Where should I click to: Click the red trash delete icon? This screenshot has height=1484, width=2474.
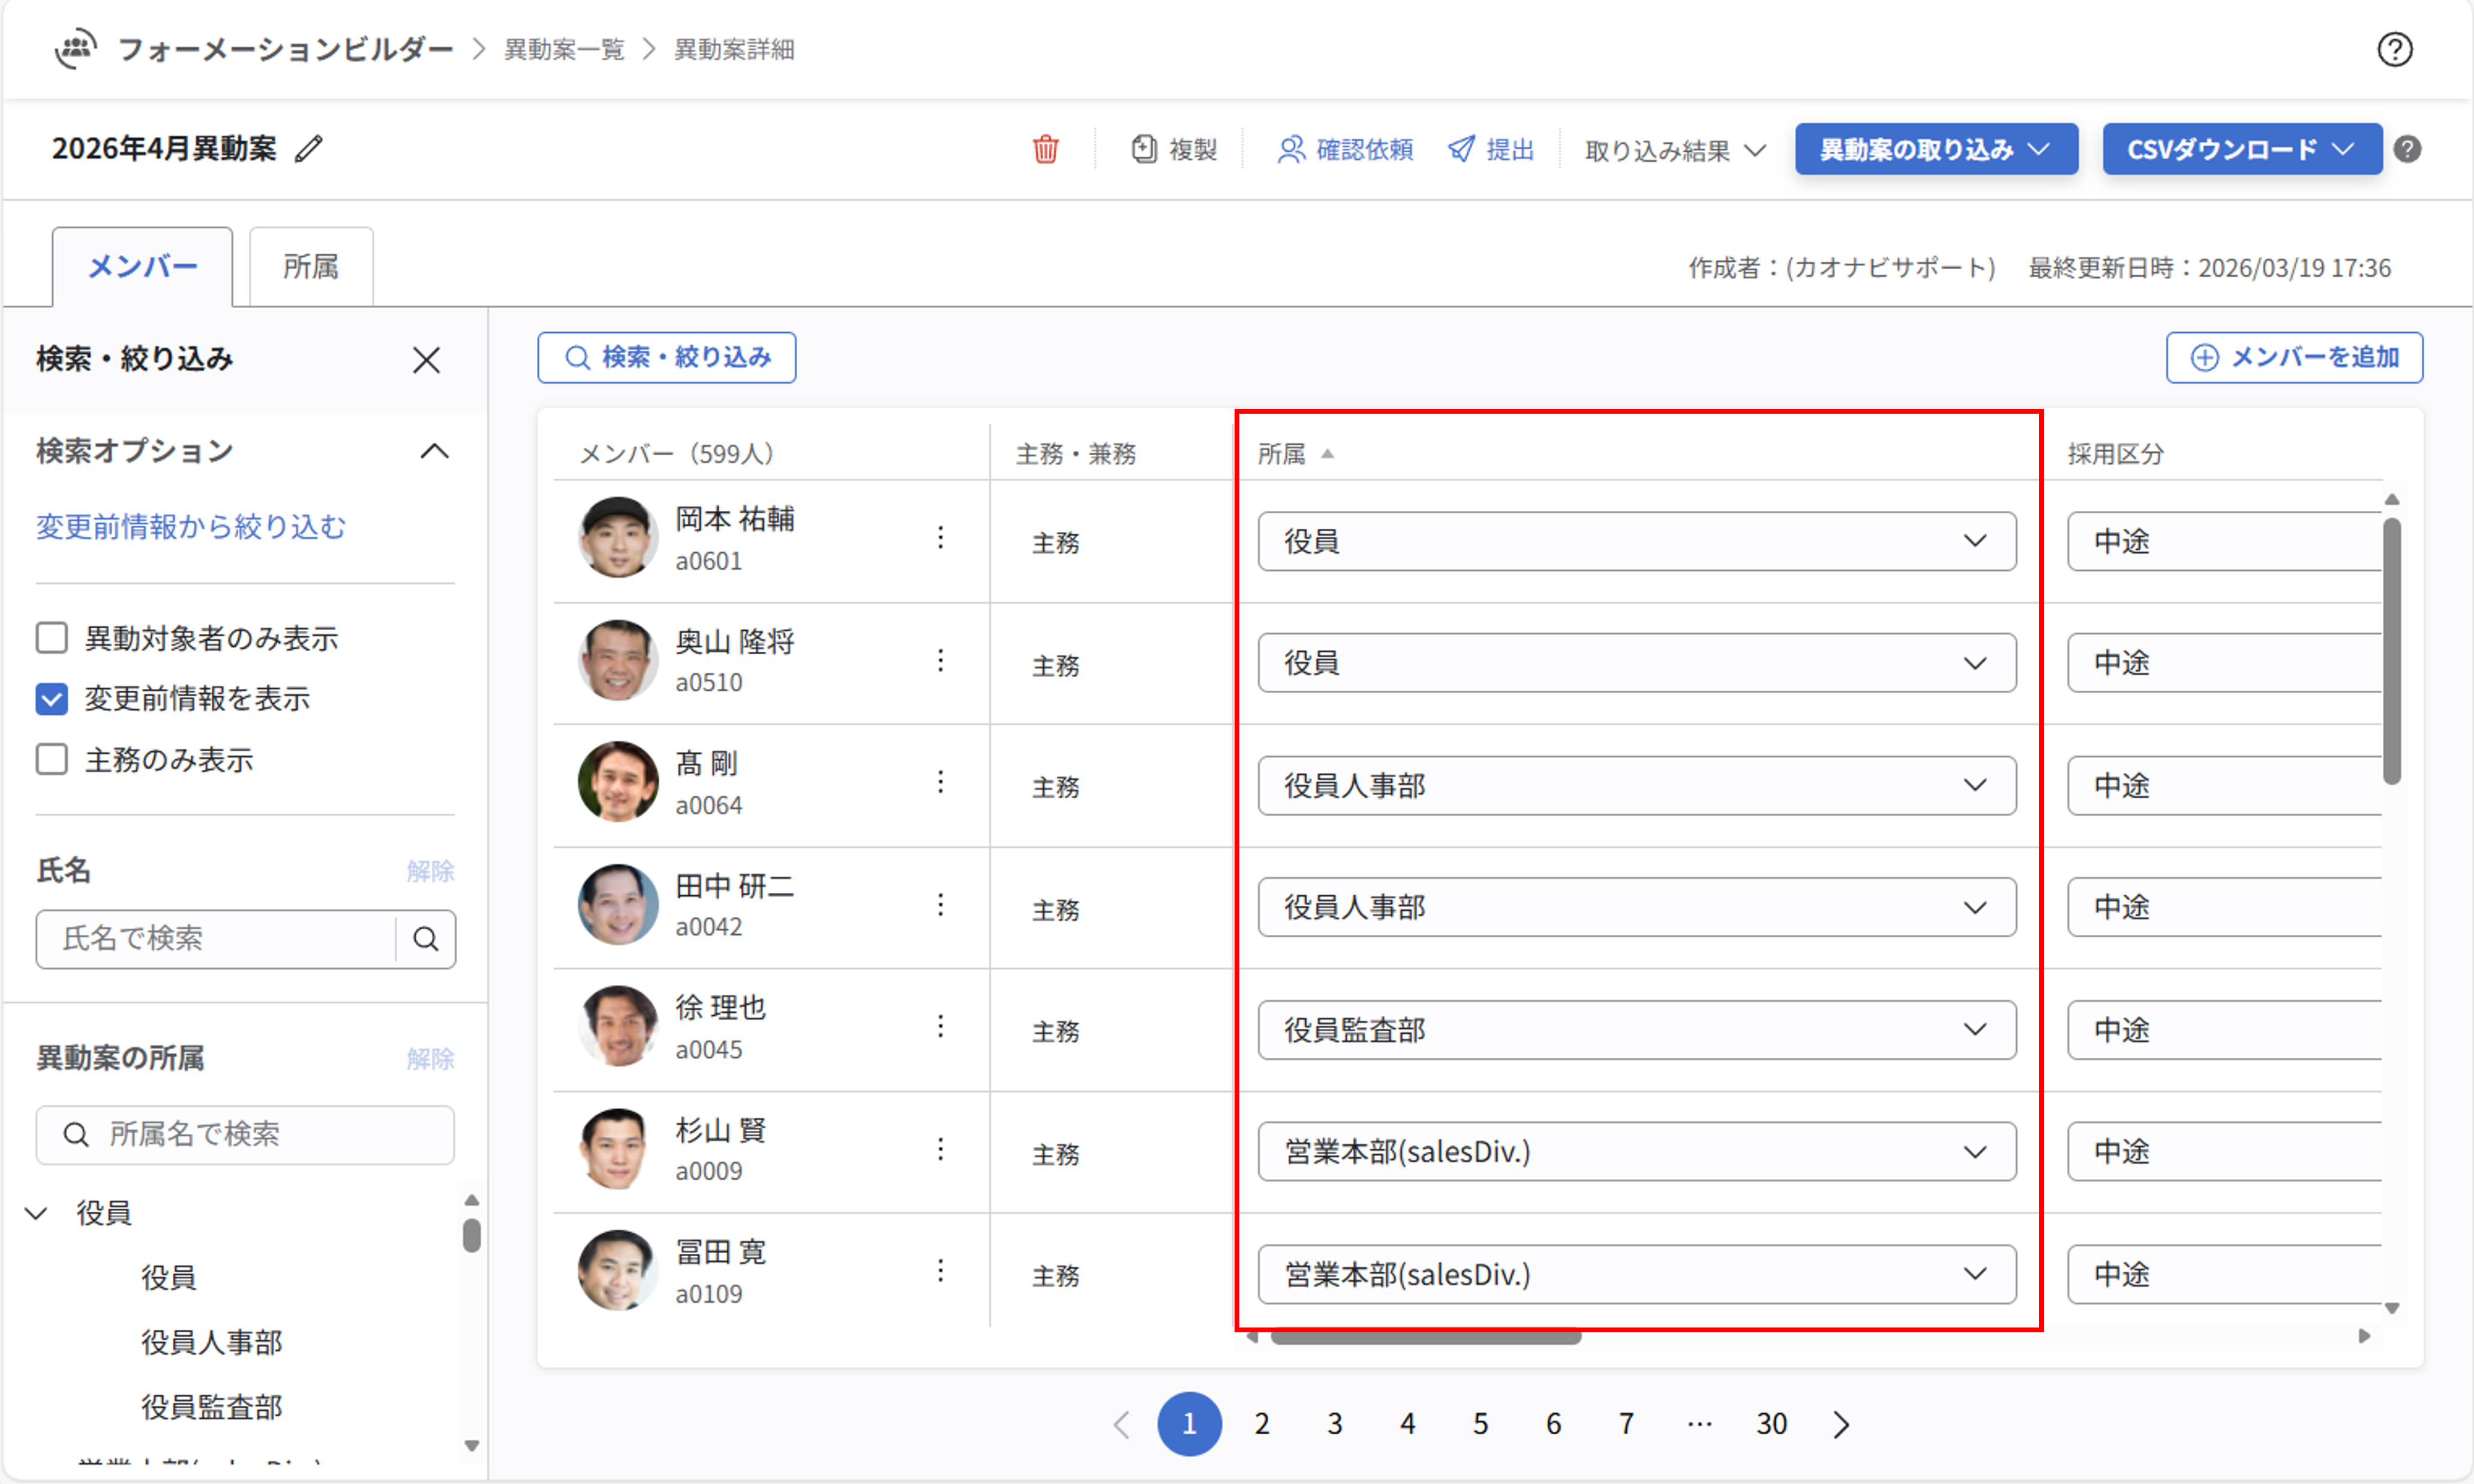(1046, 149)
